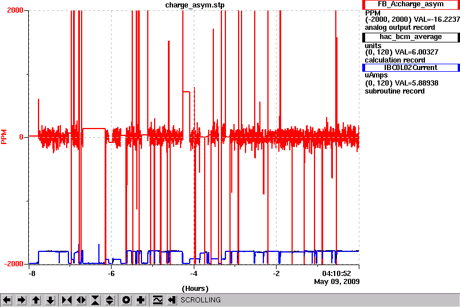Expand the time axis with outward triangles icon

81,300
